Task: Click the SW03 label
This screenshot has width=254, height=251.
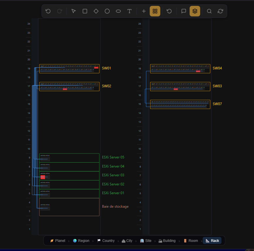Action: pos(217,86)
